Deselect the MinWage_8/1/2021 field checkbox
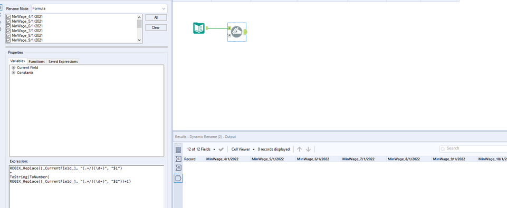The width and height of the screenshot is (507, 208). 9,35
